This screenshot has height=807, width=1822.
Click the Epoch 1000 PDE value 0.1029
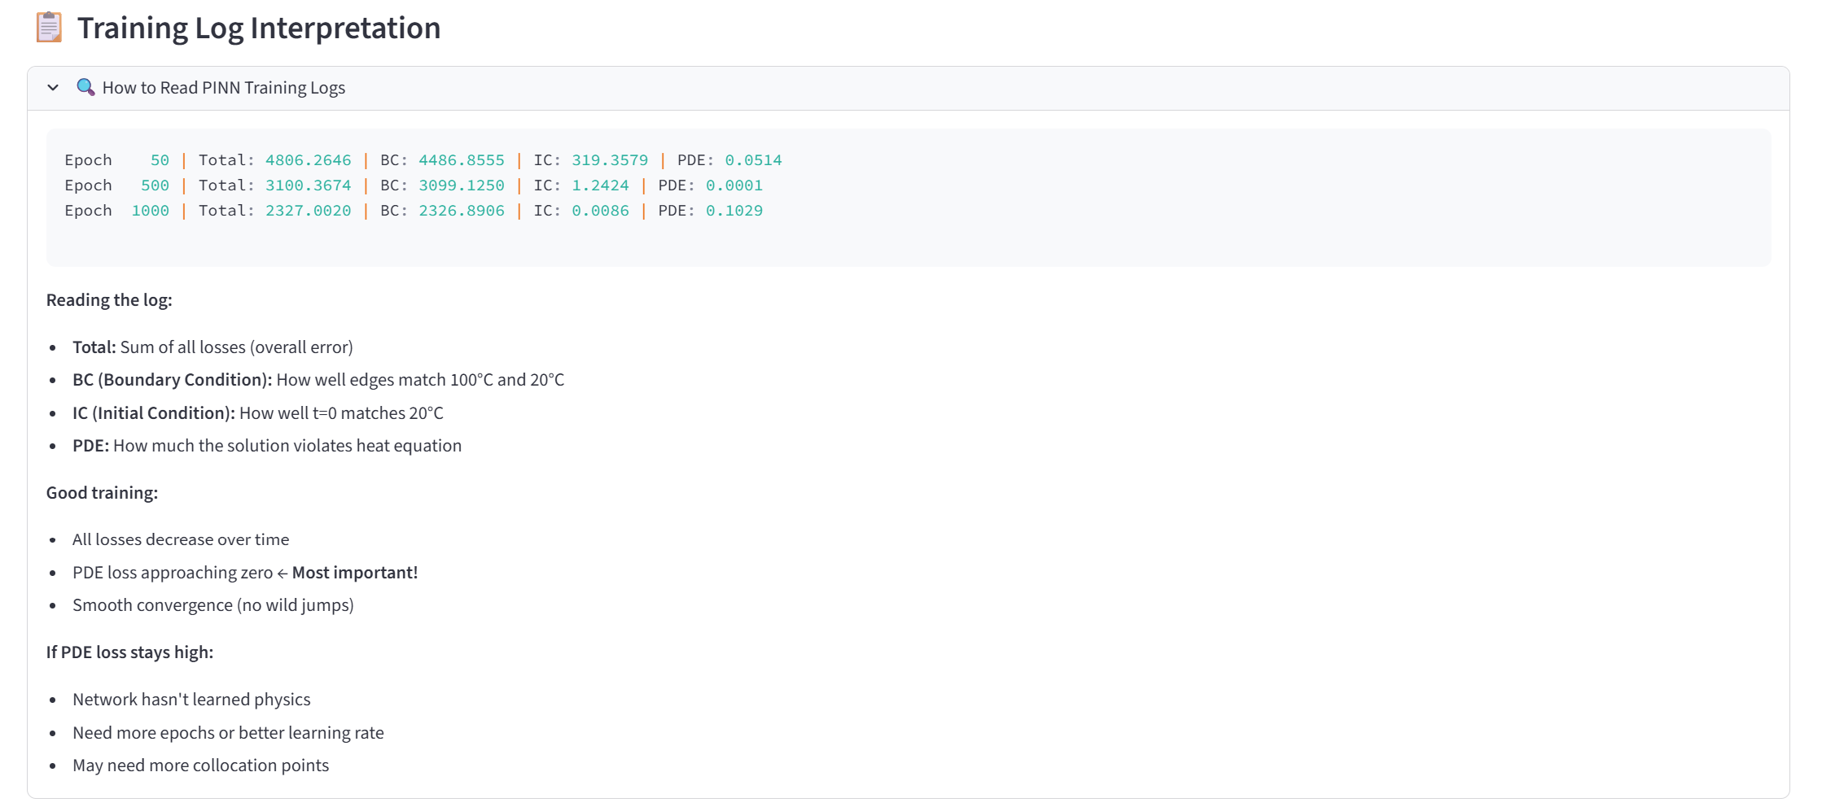tap(734, 211)
